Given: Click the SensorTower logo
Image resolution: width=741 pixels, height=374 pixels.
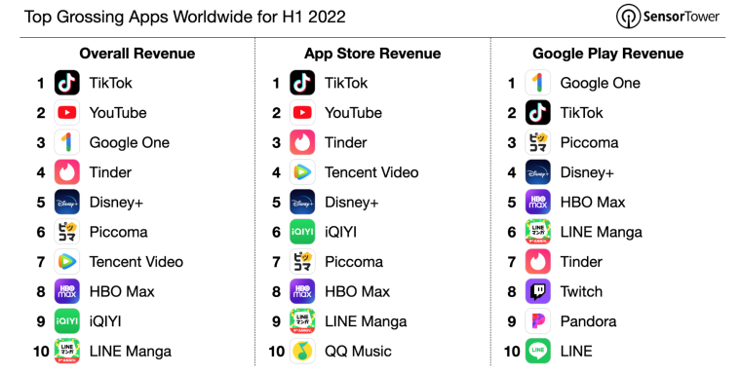Looking at the screenshot, I should pos(668,17).
